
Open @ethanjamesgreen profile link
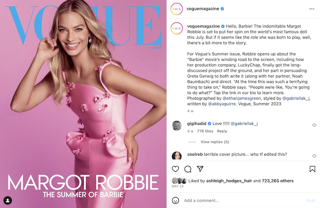point(241,98)
